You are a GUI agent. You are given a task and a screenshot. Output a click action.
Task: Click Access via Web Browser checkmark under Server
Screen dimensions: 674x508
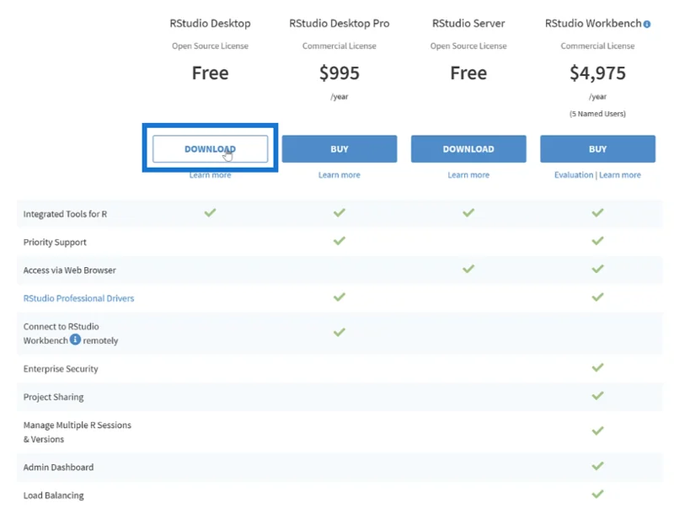coord(468,269)
